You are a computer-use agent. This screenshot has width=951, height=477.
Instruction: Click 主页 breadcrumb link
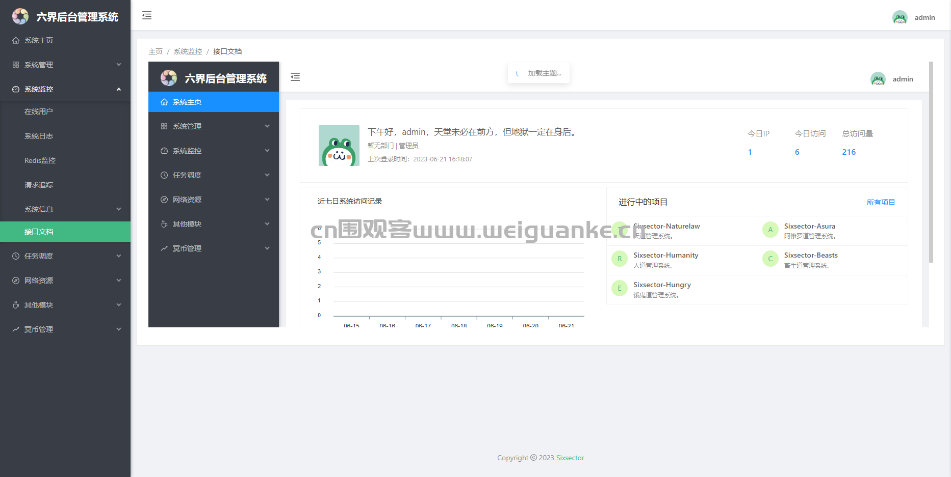[156, 51]
